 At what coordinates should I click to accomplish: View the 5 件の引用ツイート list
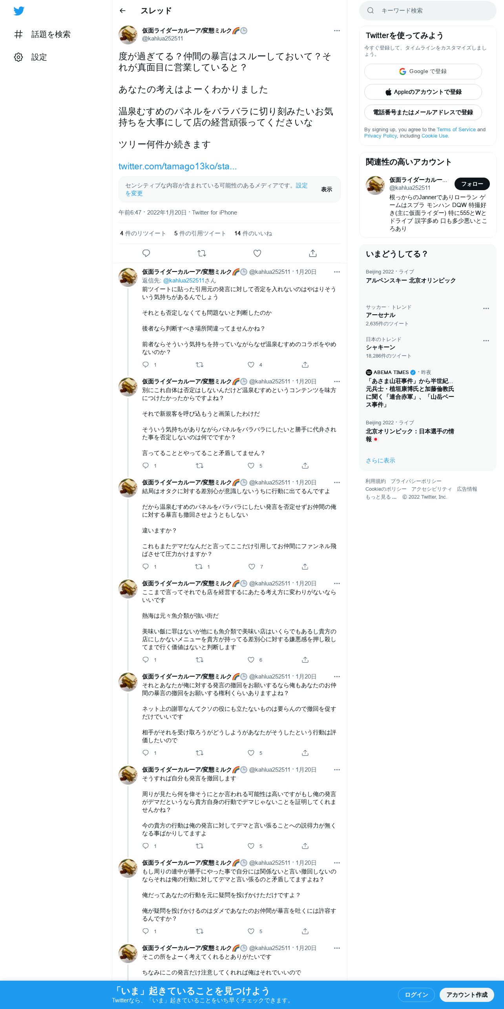pos(200,233)
